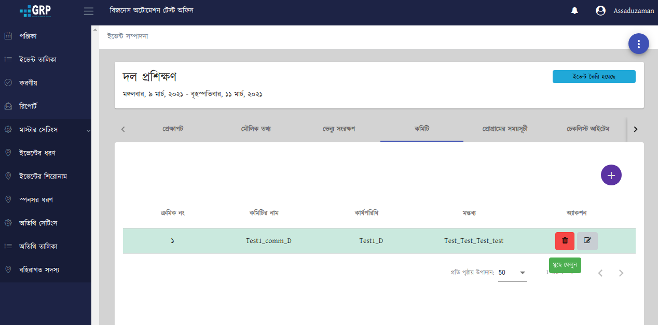Click the icon beside রিপোর্ট
Image resolution: width=658 pixels, height=325 pixels.
pos(8,106)
